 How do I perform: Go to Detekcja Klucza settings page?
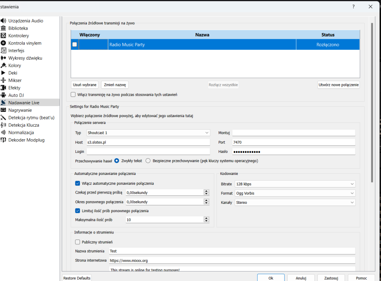(x=24, y=125)
